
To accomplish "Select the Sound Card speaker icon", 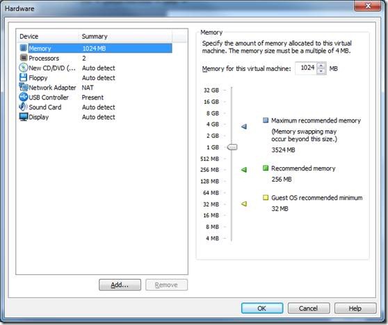I will coord(23,107).
